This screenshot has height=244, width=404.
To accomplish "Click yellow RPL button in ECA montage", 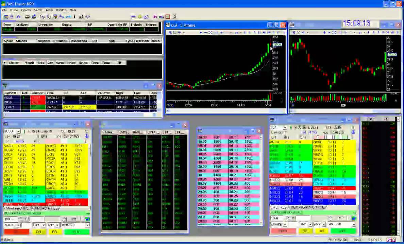I will click(322, 231).
